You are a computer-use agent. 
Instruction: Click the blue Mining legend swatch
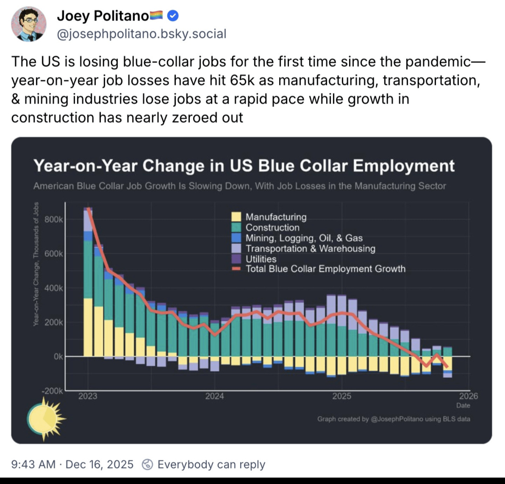[x=236, y=238]
